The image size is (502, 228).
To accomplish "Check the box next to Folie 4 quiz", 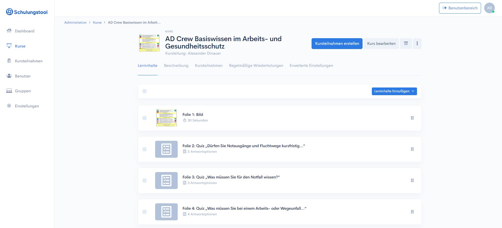I will point(144,212).
